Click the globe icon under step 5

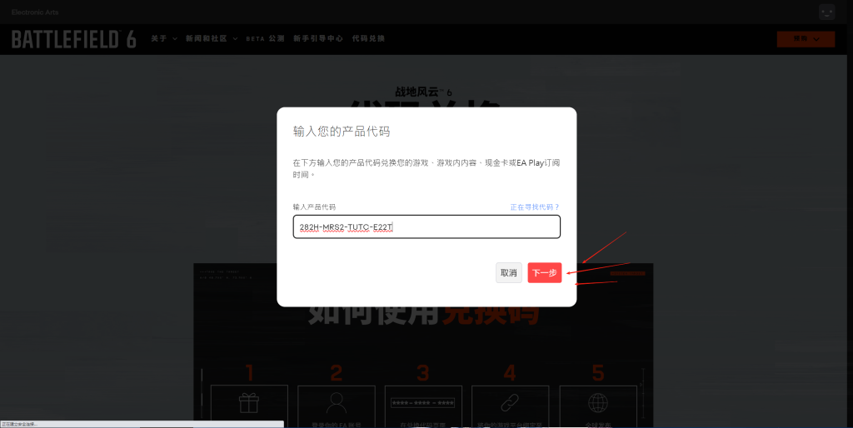tap(598, 403)
